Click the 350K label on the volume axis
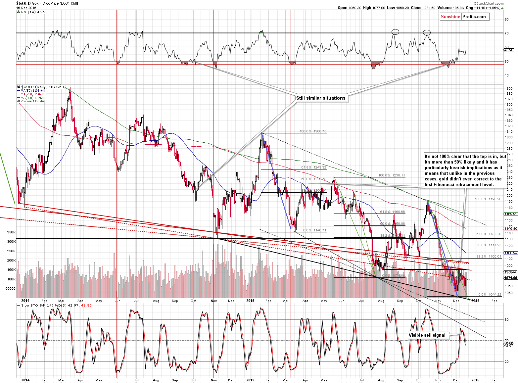 point(11,232)
